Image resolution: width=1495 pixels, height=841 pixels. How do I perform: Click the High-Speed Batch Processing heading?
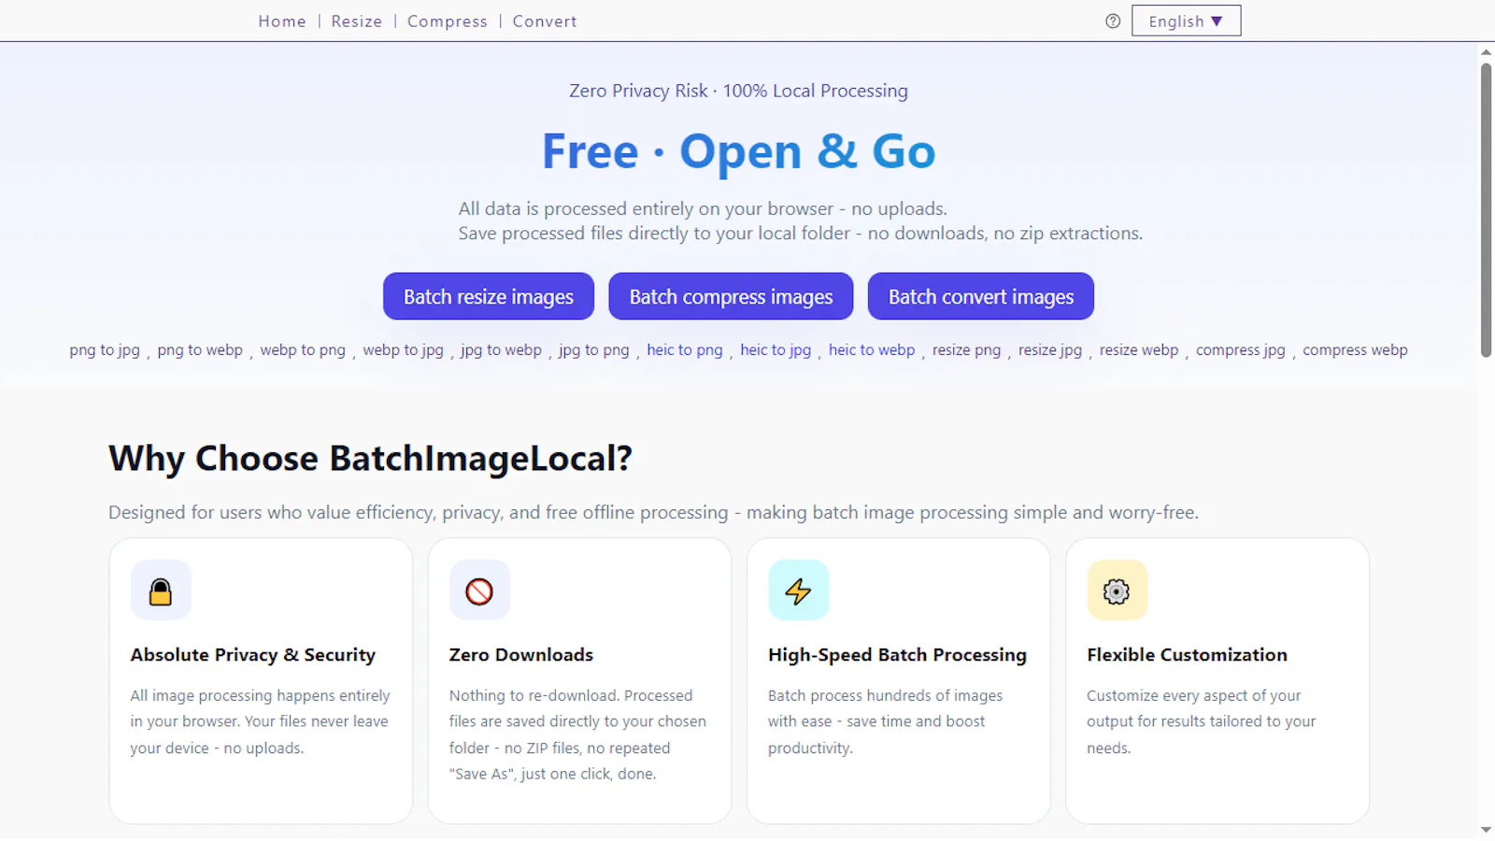coord(897,655)
